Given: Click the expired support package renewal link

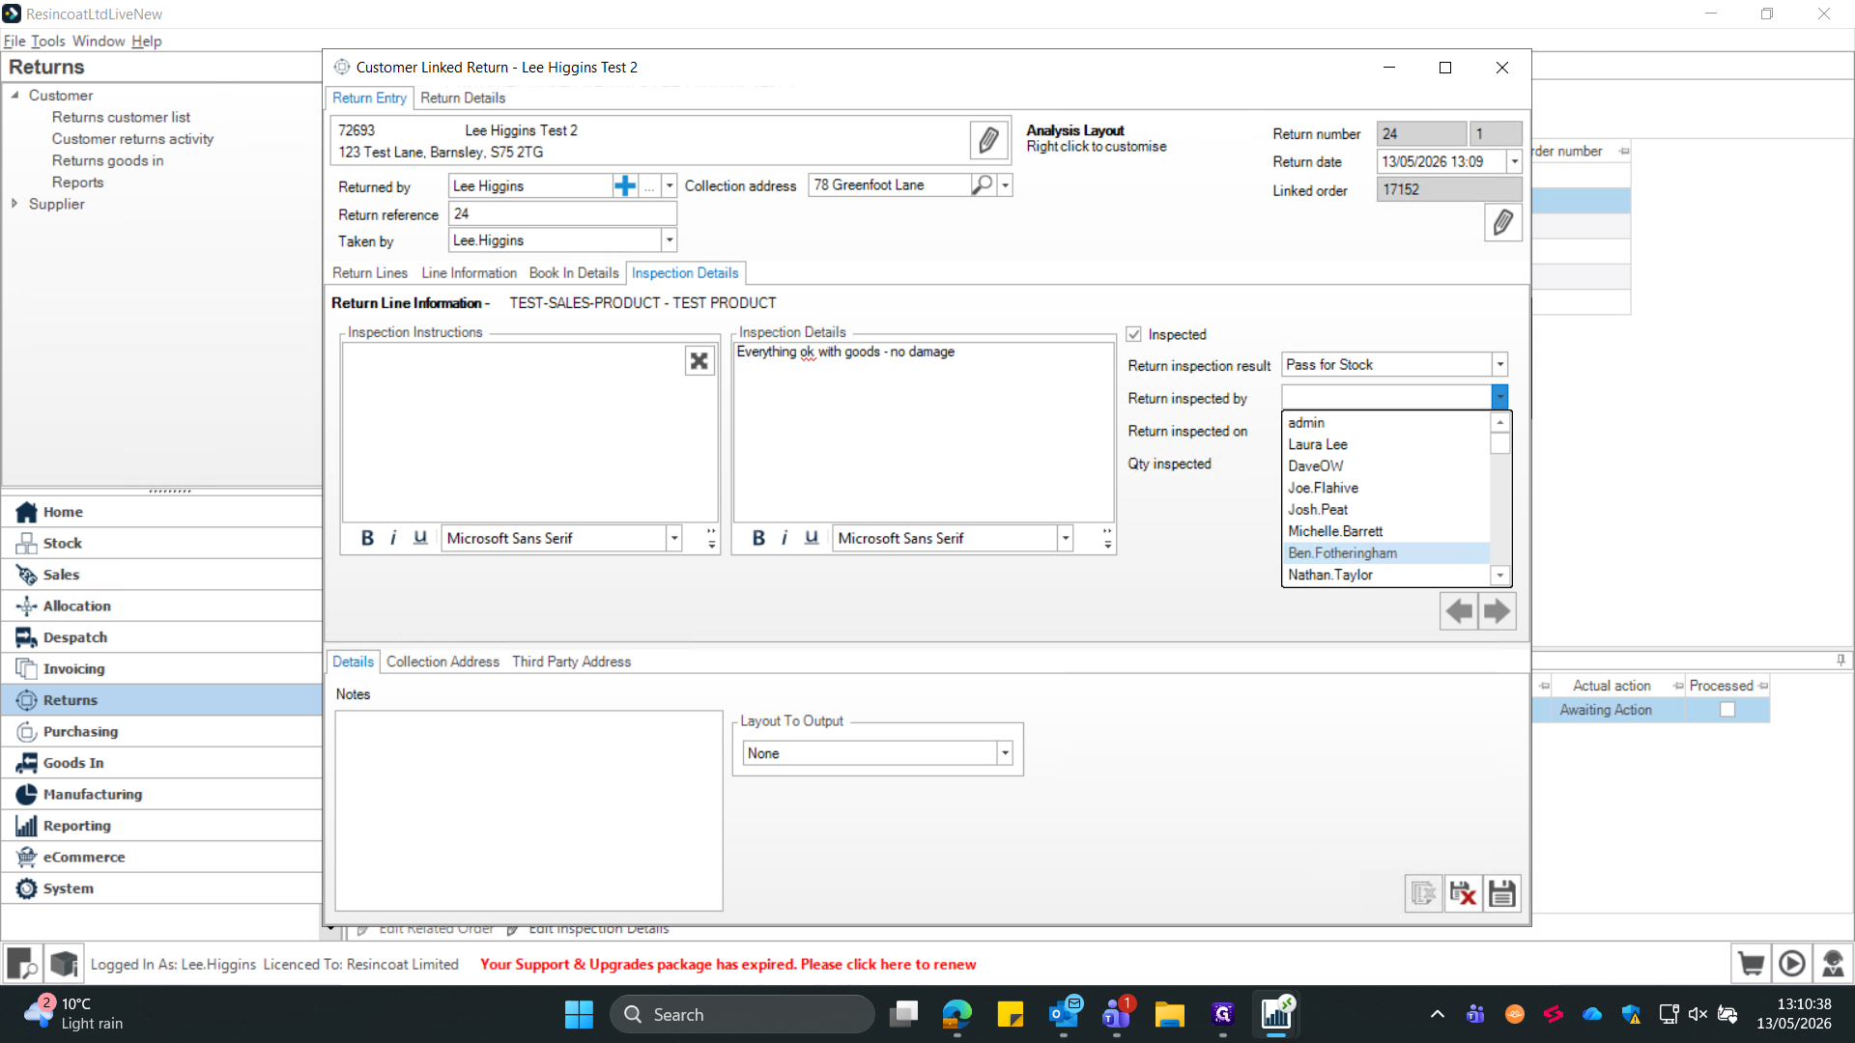Looking at the screenshot, I should point(728,964).
